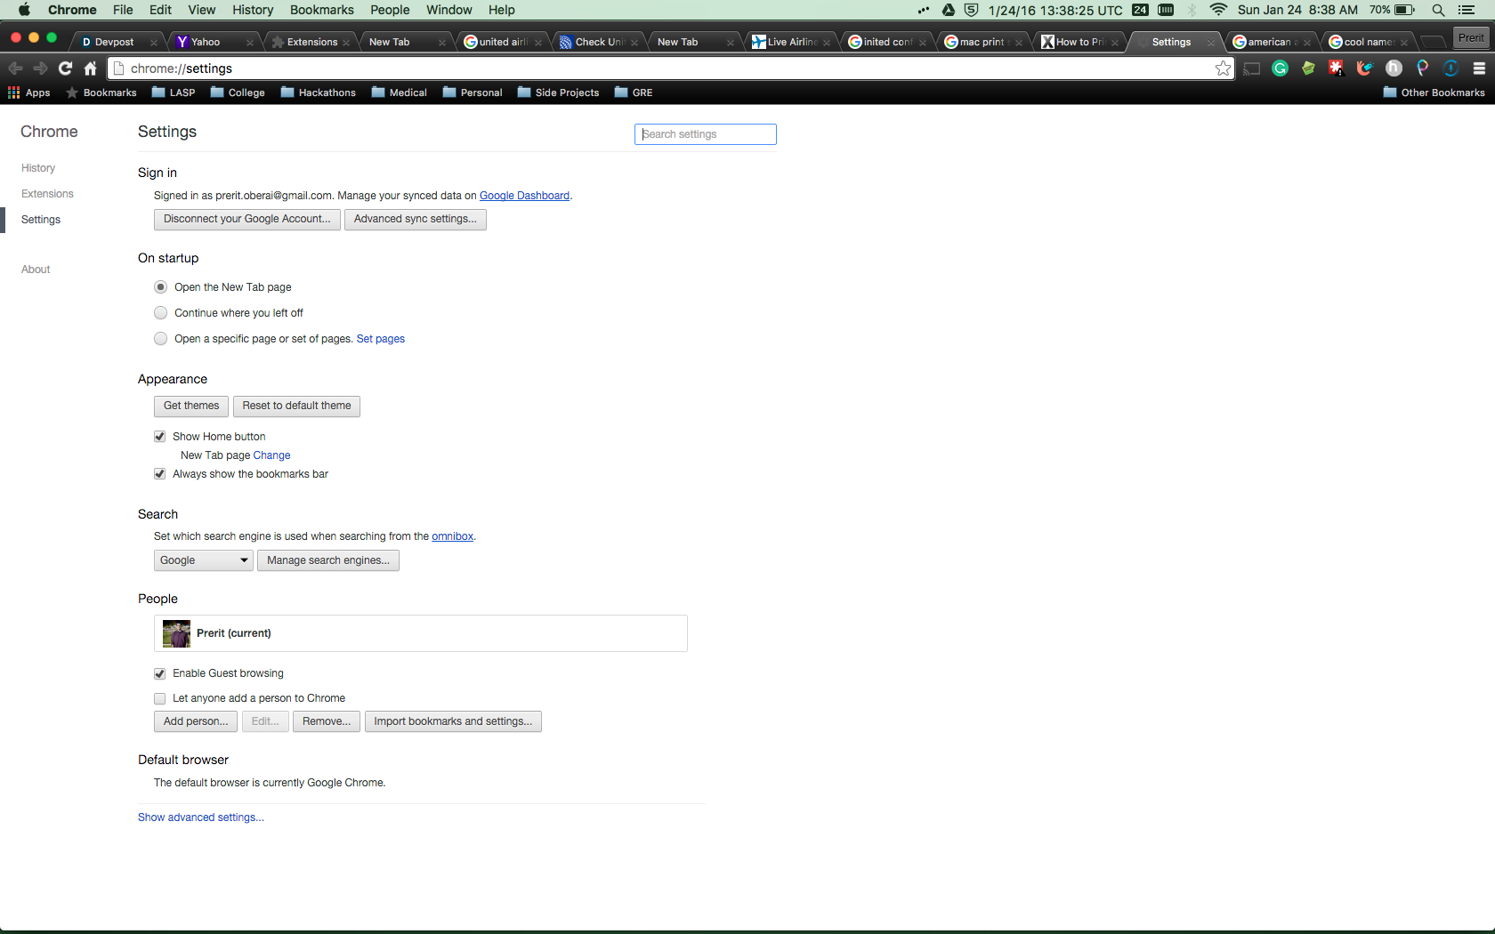Toggle Show Home button checkbox

click(160, 437)
